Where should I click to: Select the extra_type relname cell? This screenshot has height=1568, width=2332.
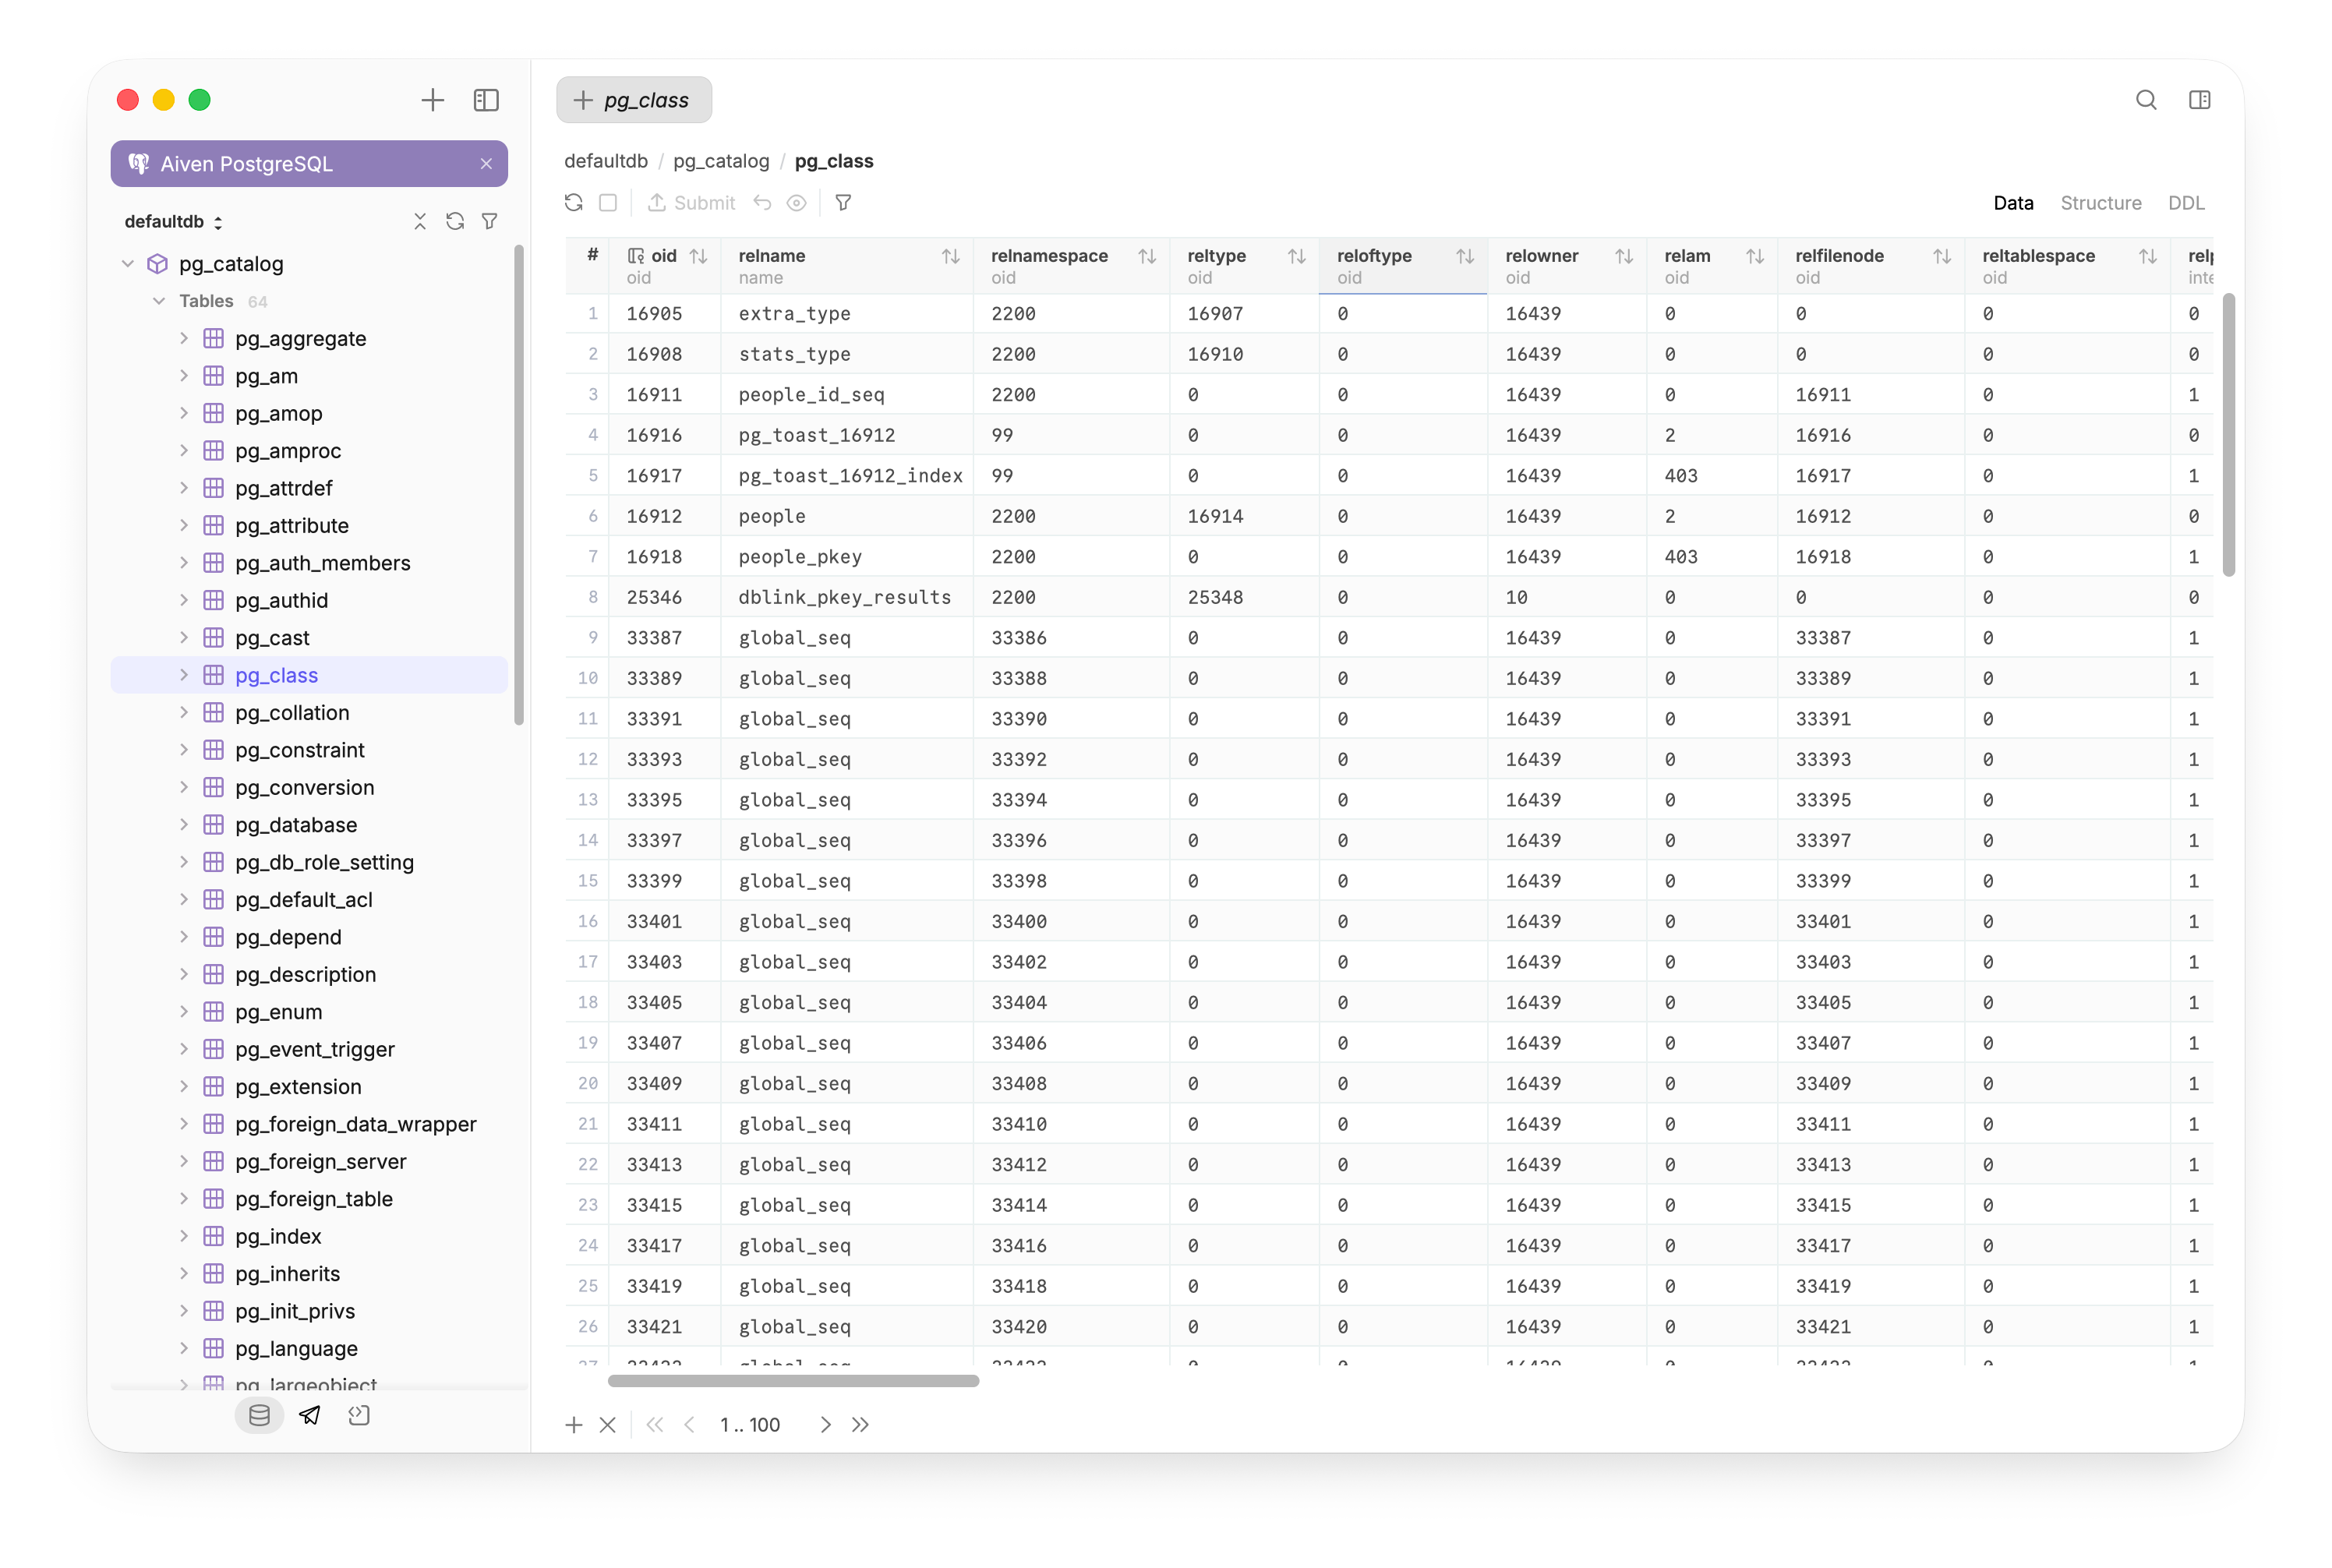click(847, 314)
